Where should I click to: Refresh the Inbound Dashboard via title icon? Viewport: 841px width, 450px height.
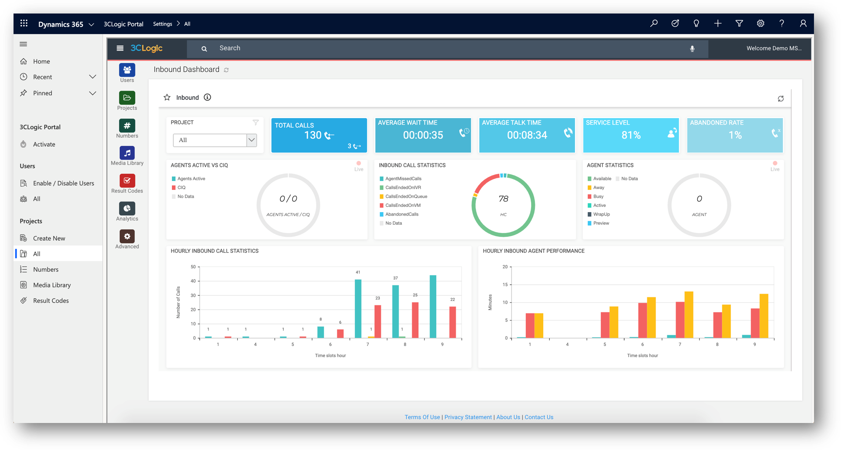coord(226,70)
